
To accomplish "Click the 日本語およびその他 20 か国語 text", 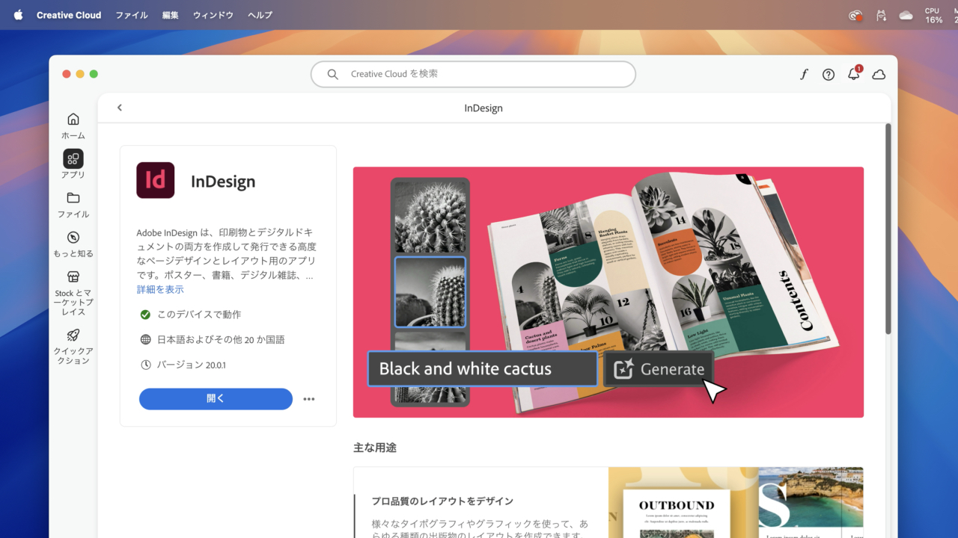I will [x=221, y=340].
